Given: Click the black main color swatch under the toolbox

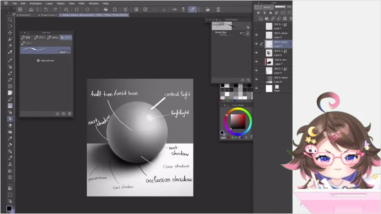Looking at the screenshot, I should pyautogui.click(x=9, y=208).
